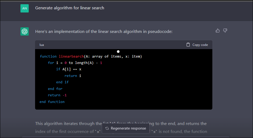Screen dimensions: 253x138
Task: Click the 'end if' code line
Action: coord(62,82)
